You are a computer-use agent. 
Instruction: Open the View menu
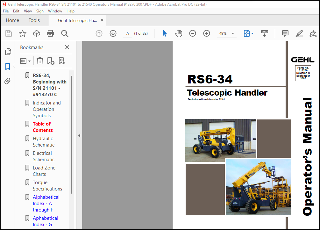click(28, 11)
